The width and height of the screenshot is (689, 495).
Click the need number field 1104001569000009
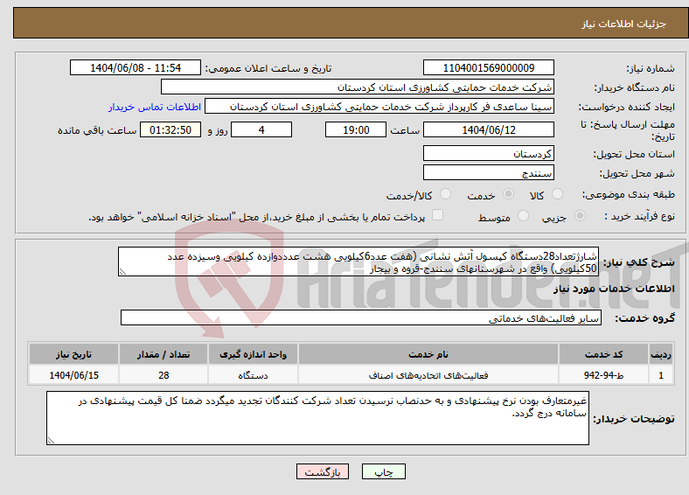(x=488, y=67)
